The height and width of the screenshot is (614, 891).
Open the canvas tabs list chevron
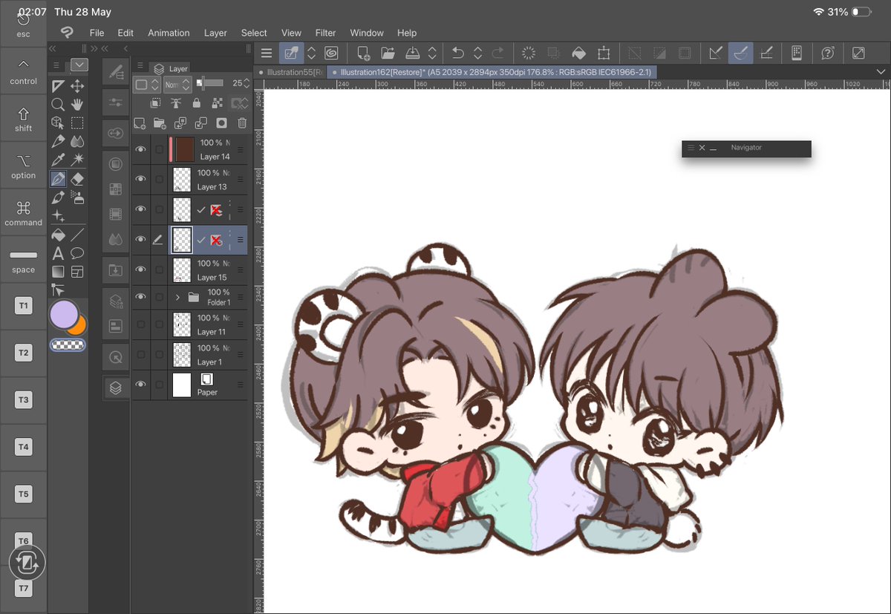(x=881, y=71)
